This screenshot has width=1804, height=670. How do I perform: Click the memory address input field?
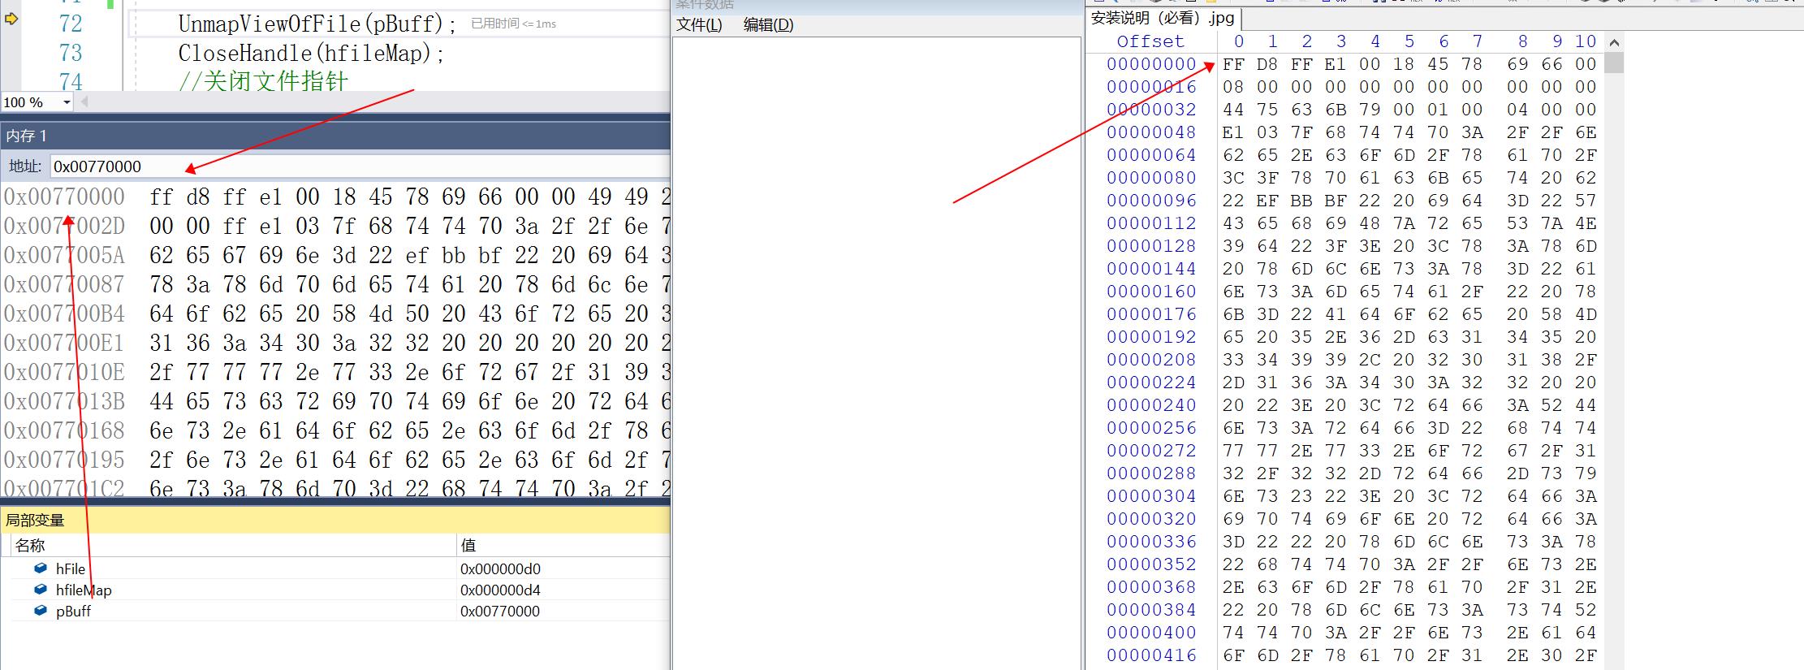coord(360,166)
